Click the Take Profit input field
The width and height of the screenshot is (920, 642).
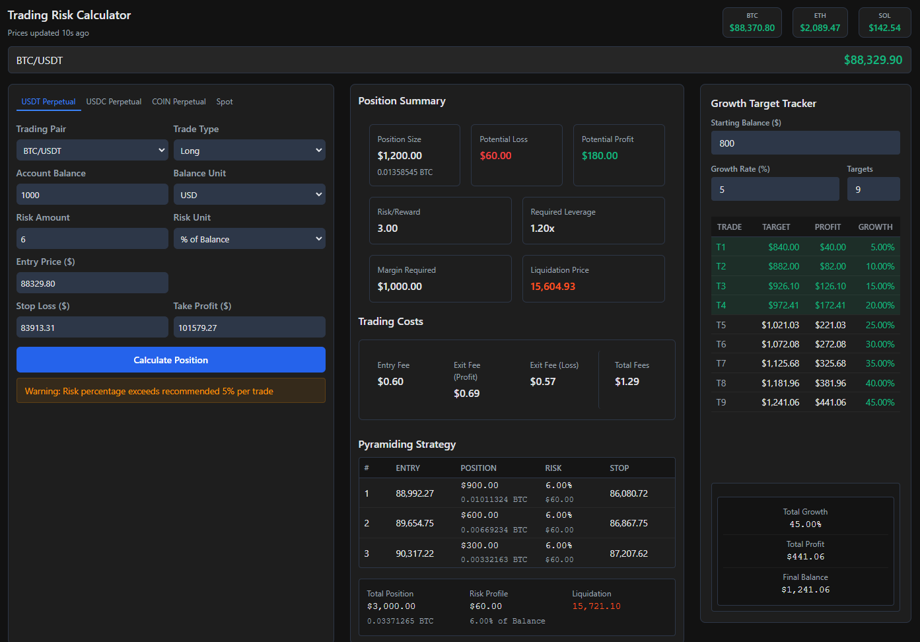click(250, 328)
